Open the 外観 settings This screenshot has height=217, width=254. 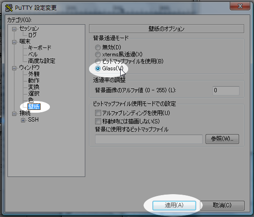click(x=34, y=74)
